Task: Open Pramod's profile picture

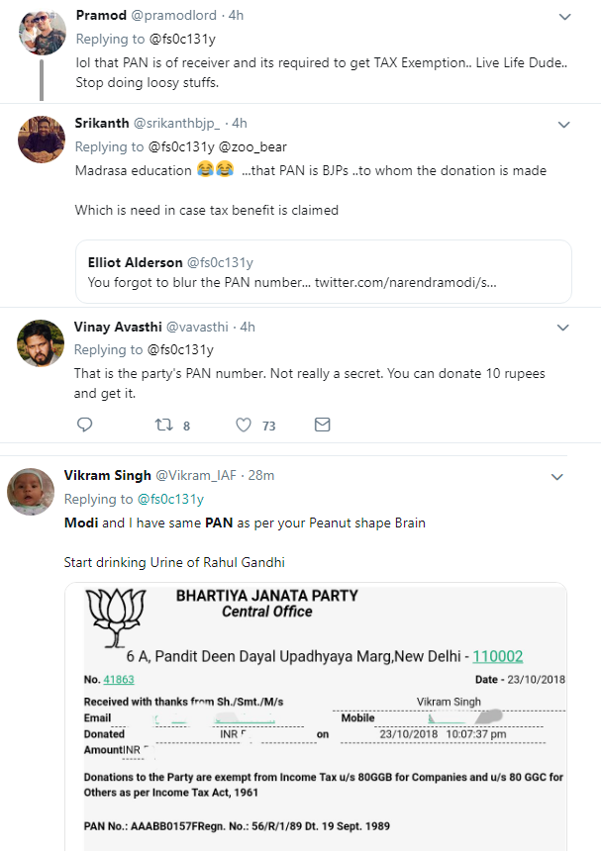Action: [x=42, y=34]
